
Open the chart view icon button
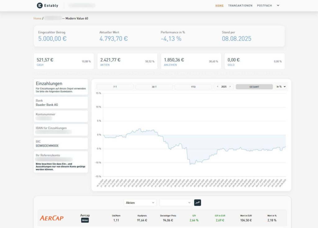(198, 203)
